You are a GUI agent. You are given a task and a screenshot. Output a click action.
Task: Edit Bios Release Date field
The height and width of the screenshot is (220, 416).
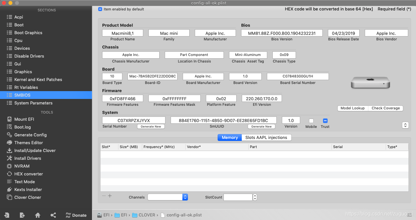[344, 33]
